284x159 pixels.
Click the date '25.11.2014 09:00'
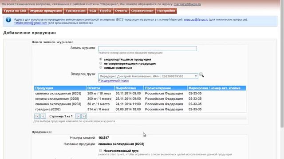coord(128,98)
